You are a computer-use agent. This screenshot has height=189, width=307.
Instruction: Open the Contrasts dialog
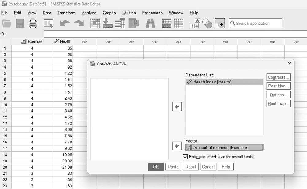(278, 77)
